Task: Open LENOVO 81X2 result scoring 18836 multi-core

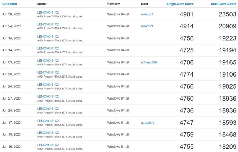Action: click(x=48, y=109)
